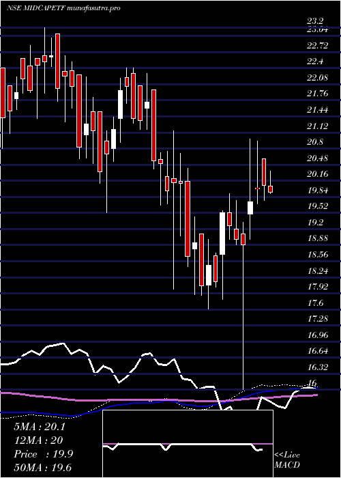Click the last red candlestick near 19.84
341x478 pixels.
(x=270, y=189)
